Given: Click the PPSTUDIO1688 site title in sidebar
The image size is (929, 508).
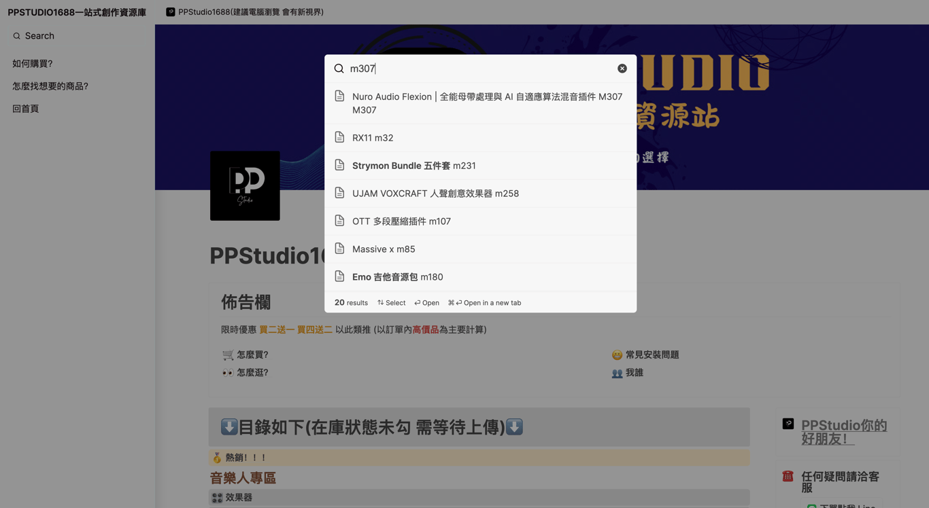Looking at the screenshot, I should [77, 12].
